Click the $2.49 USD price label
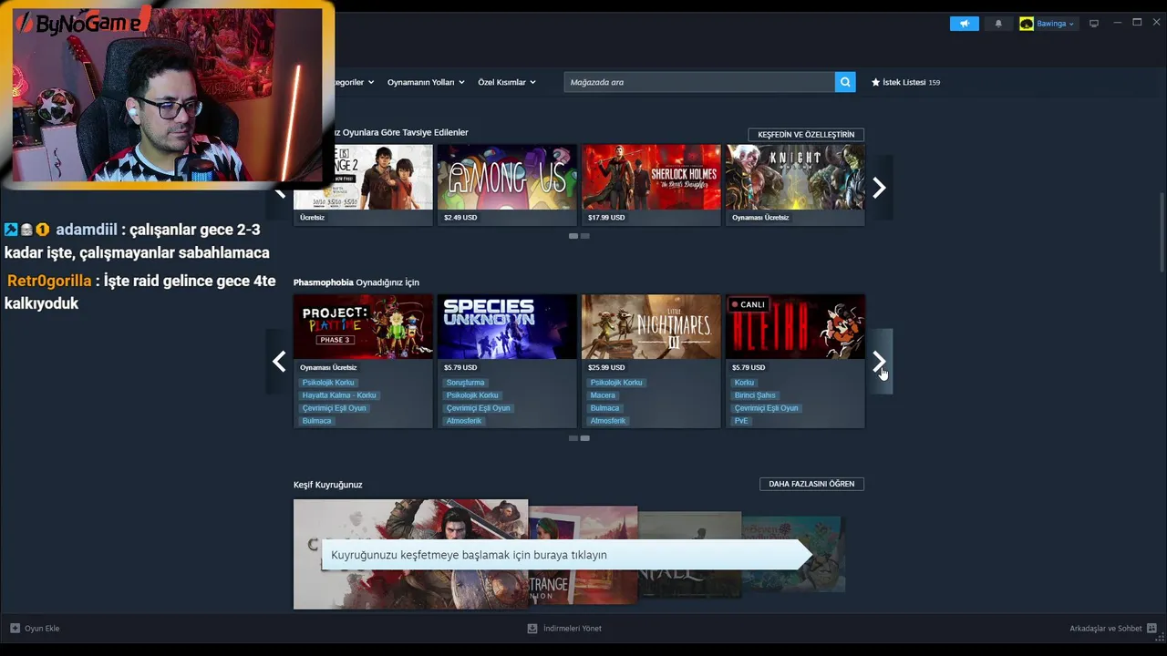 point(460,218)
